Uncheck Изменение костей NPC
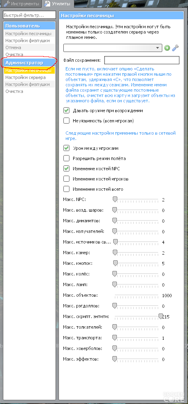This screenshot has height=404, width=188. click(x=66, y=169)
